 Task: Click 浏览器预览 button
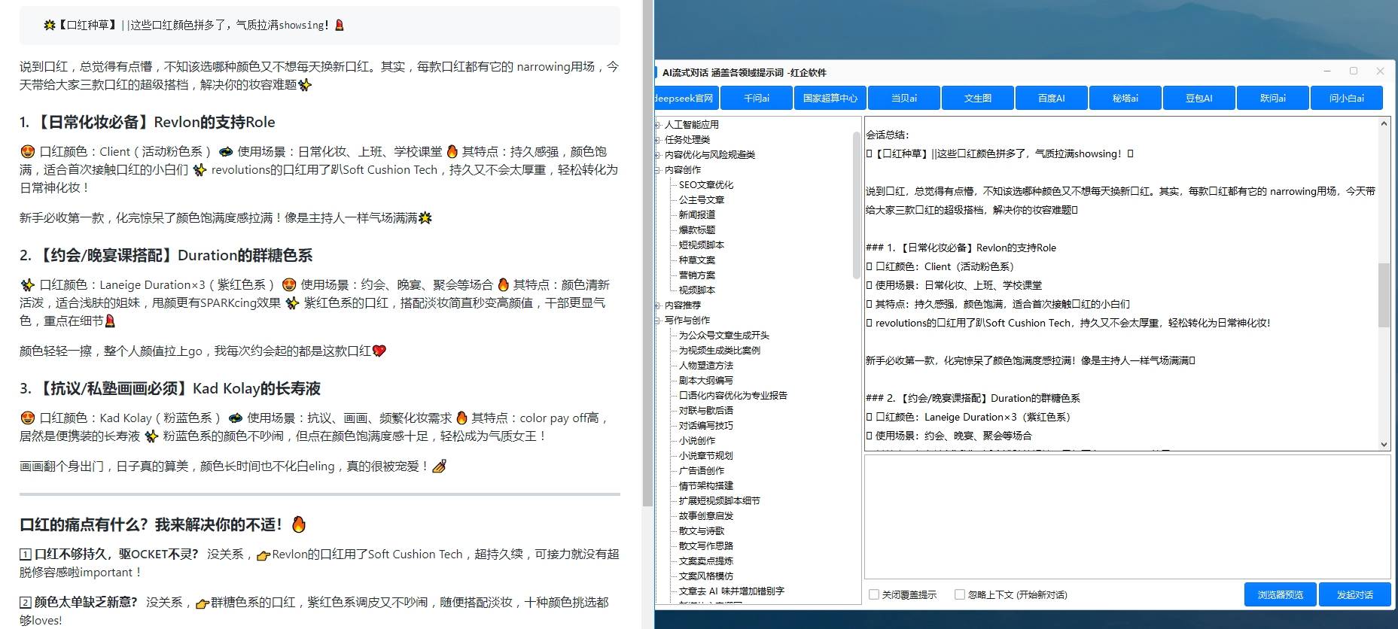[1280, 594]
